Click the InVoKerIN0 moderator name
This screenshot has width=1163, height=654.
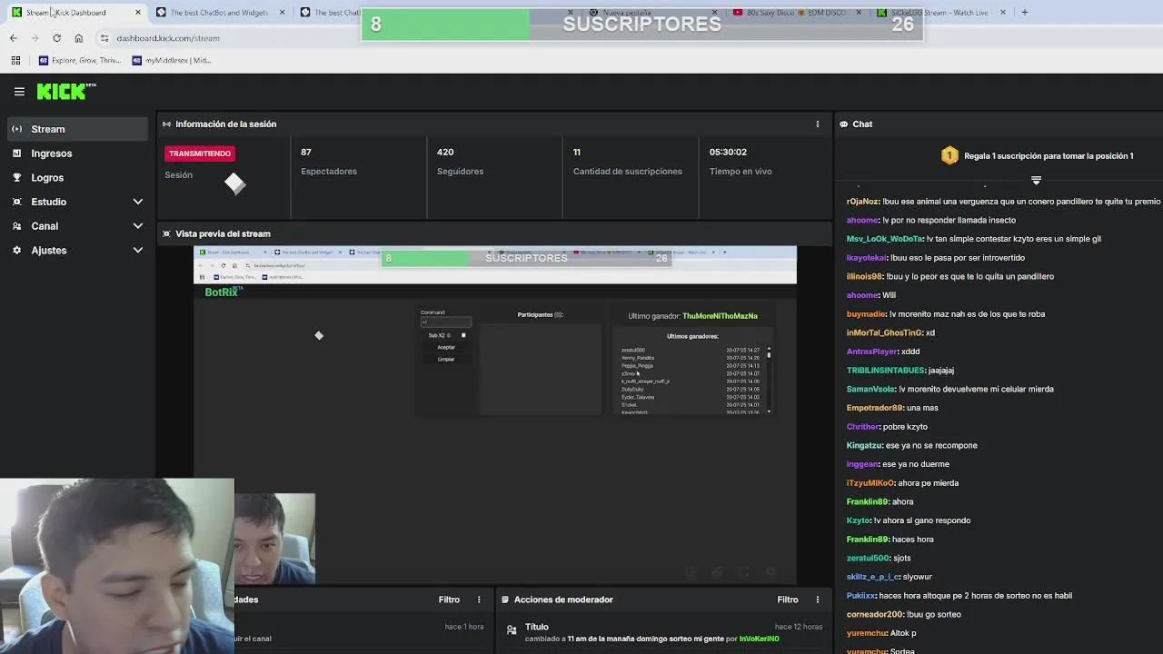760,639
